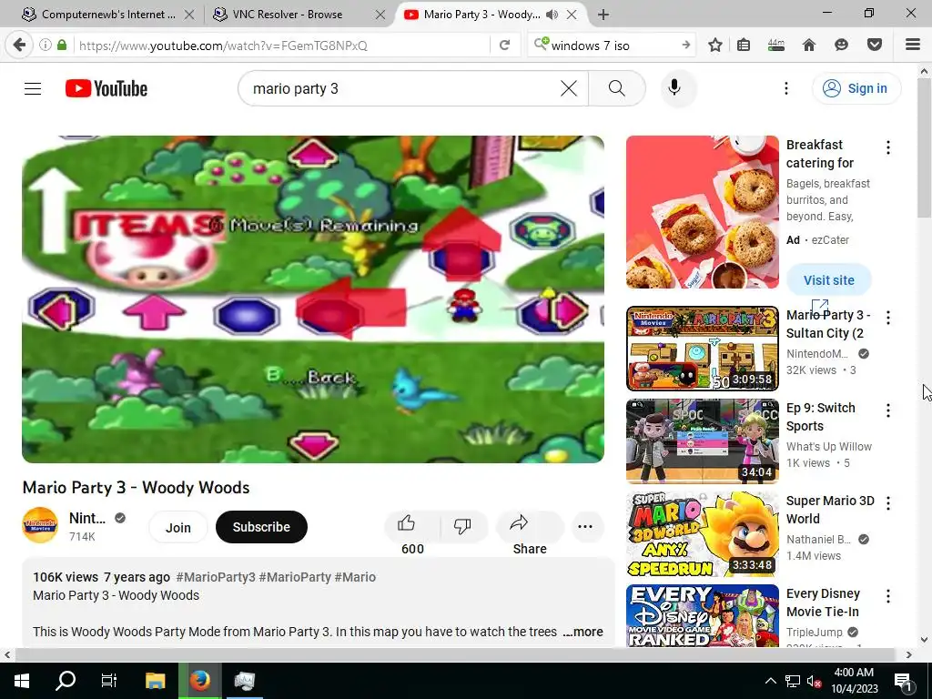Open Super Mario 3D World speedrun thumbnail
This screenshot has width=932, height=699.
tap(703, 533)
